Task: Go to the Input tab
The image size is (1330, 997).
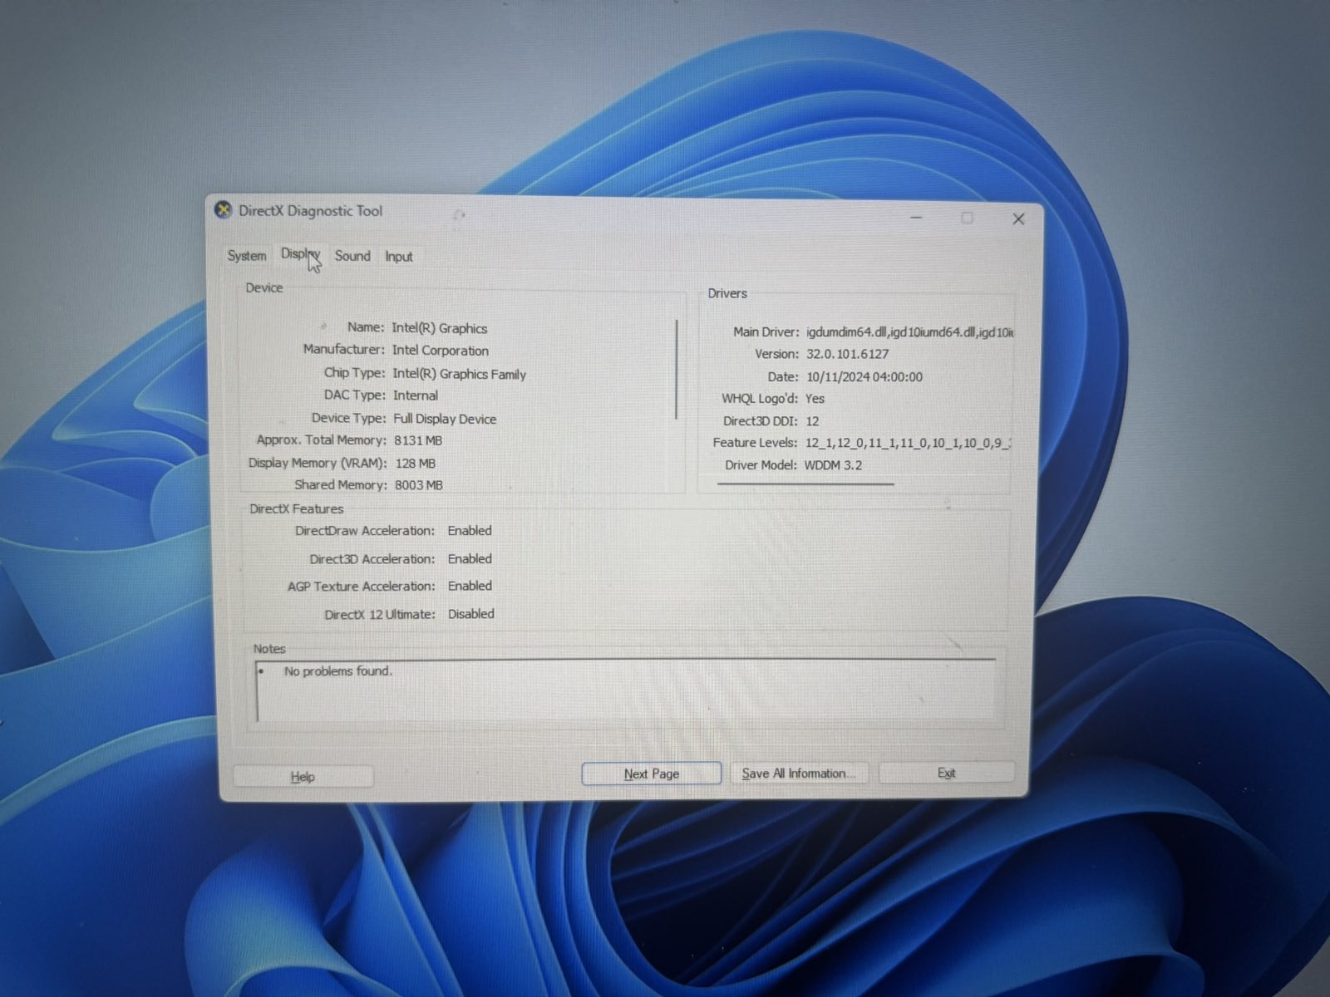Action: point(398,257)
